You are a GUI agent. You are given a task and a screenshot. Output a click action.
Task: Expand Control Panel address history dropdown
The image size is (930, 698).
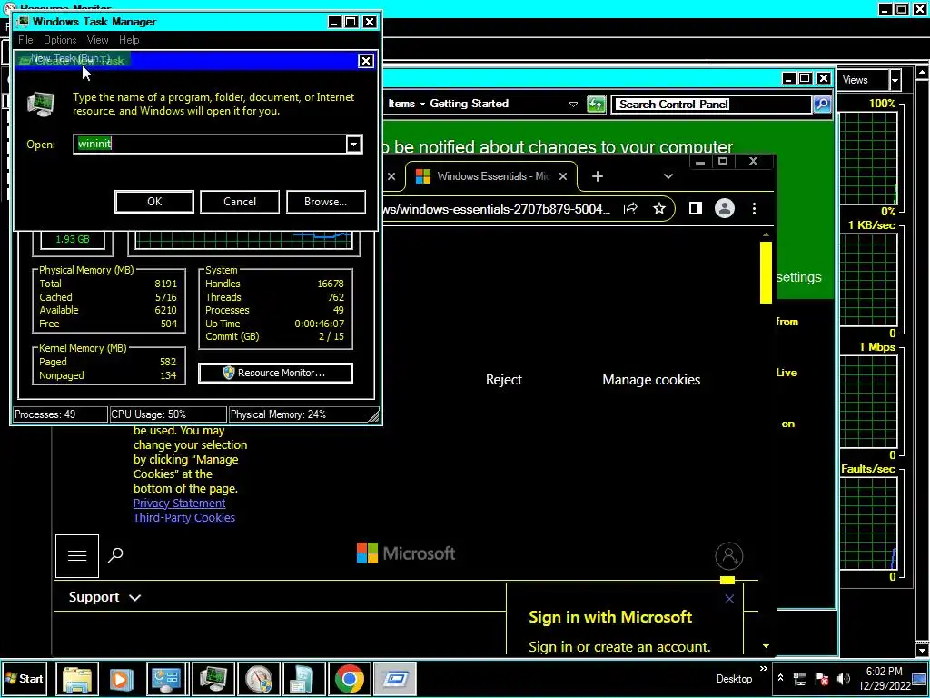pyautogui.click(x=573, y=104)
